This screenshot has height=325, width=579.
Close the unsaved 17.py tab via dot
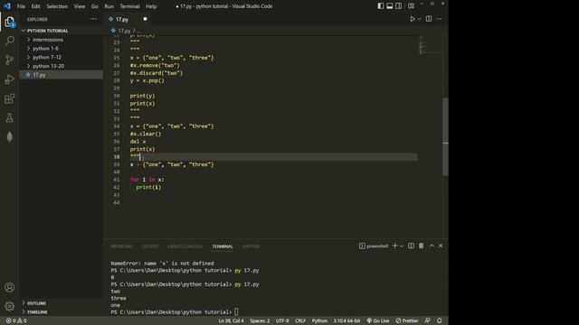[145, 19]
